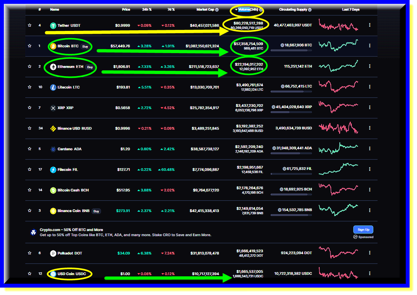Star Litecoin LTC as favorite
Screen dimensions: 417x295
click(x=30, y=87)
